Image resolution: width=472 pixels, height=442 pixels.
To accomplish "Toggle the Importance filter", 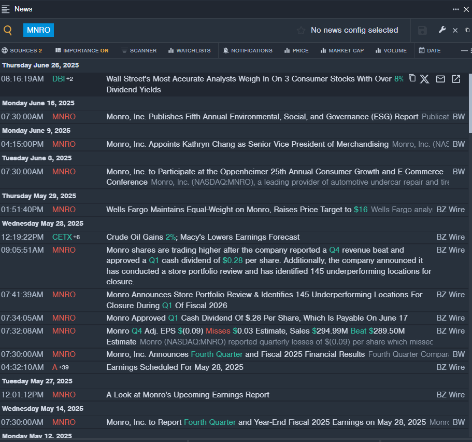I will [82, 51].
